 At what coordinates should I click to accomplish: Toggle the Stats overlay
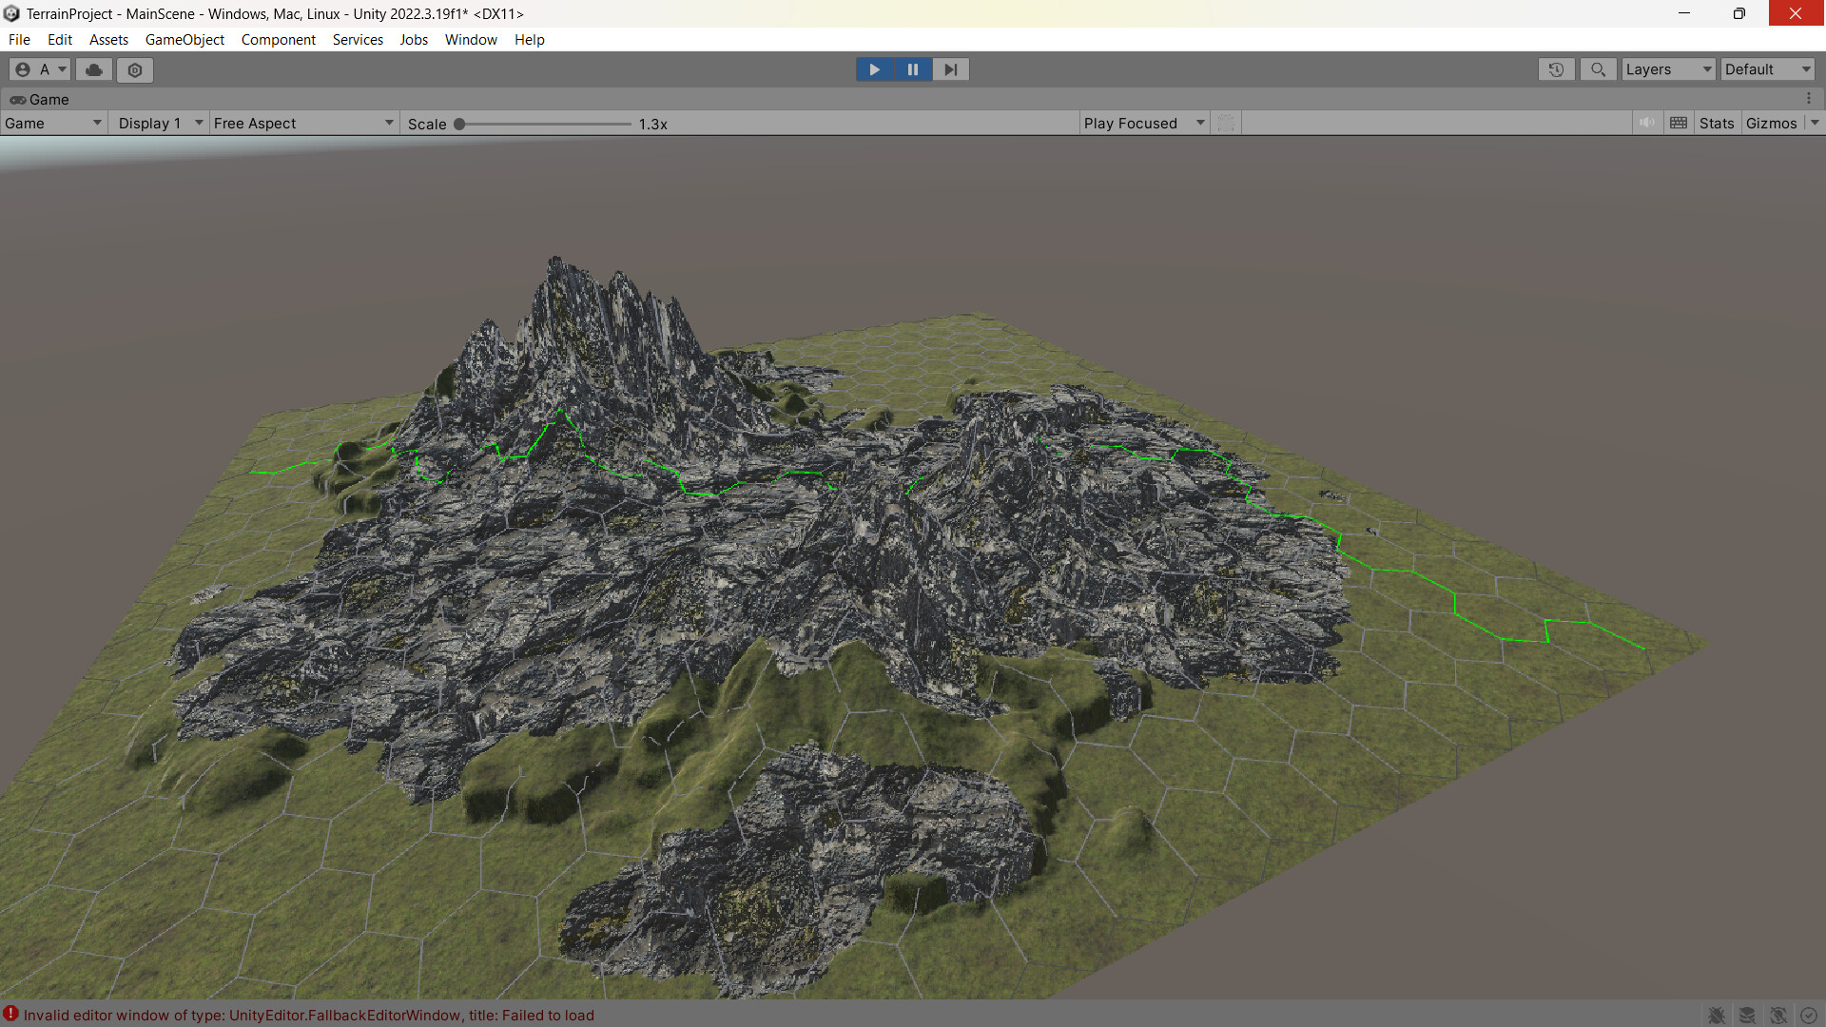(1716, 122)
